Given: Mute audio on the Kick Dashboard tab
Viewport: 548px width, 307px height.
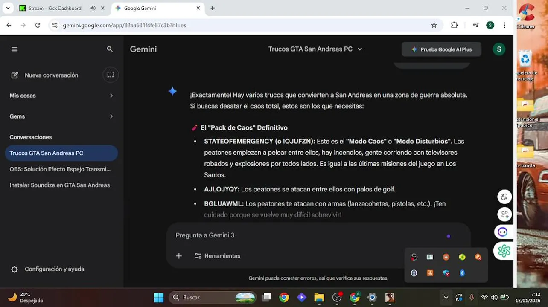Looking at the screenshot, I should [93, 8].
